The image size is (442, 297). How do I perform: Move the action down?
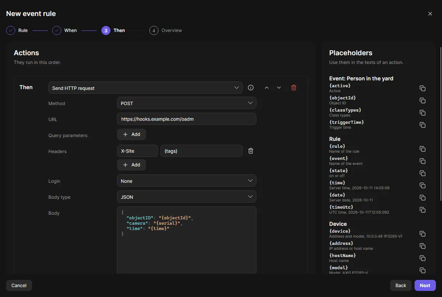tap(279, 88)
